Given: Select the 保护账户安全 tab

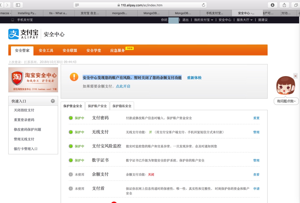Looking at the screenshot, I should click(97, 106).
